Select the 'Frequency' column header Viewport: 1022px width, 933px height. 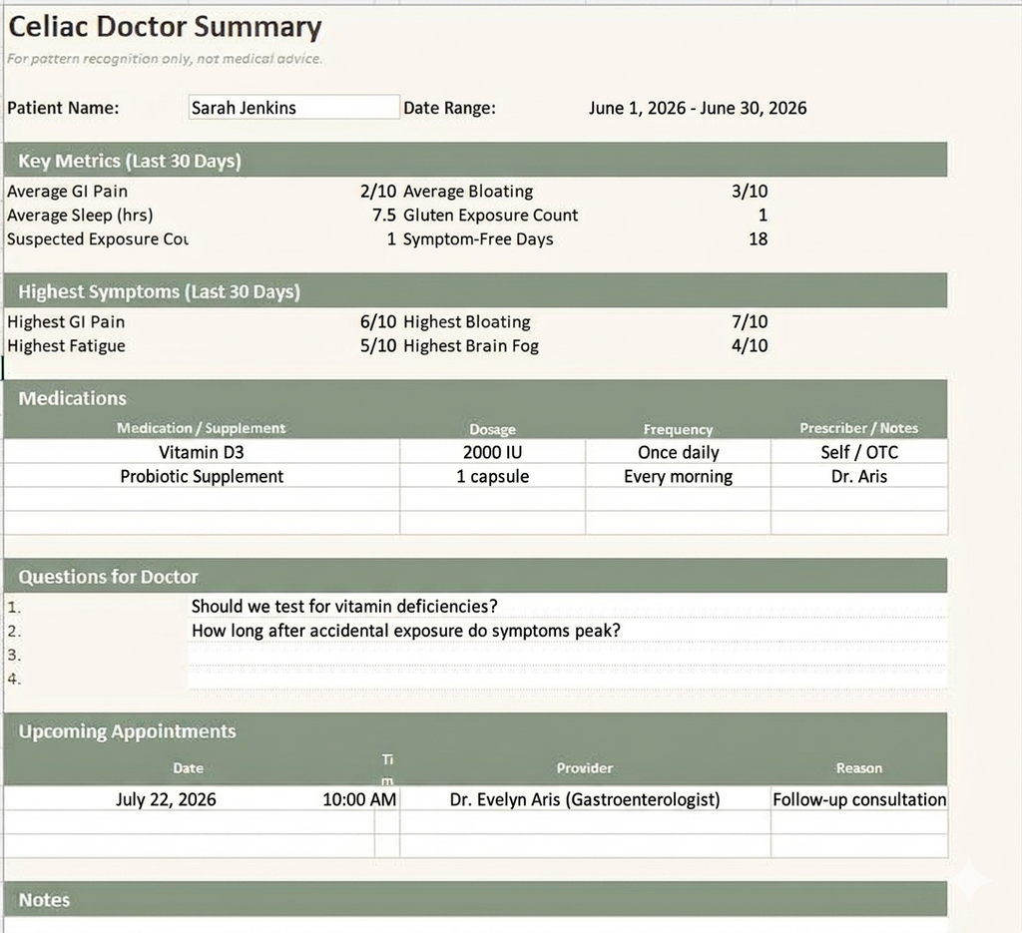coord(678,429)
